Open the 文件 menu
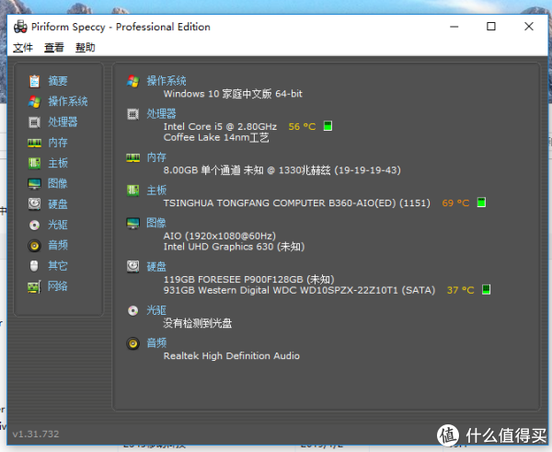This screenshot has width=552, height=452. pos(23,48)
